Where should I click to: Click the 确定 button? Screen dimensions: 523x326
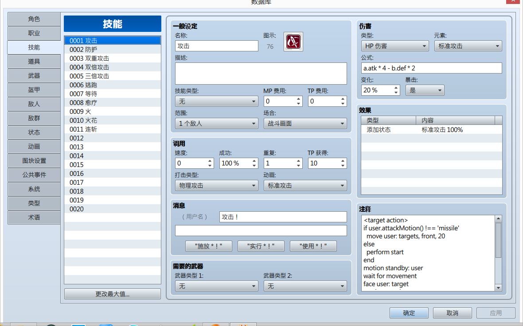tap(409, 313)
